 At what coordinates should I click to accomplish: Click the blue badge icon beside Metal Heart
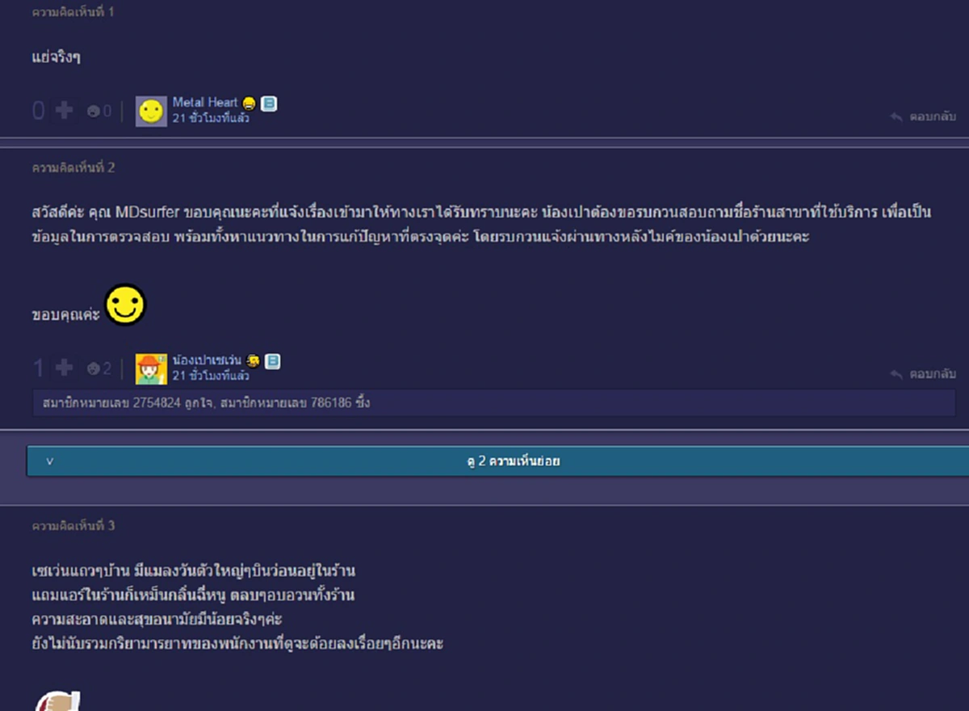tap(269, 103)
